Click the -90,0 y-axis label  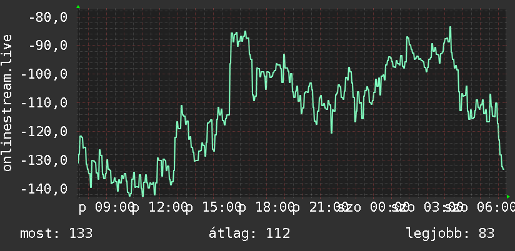click(48, 46)
